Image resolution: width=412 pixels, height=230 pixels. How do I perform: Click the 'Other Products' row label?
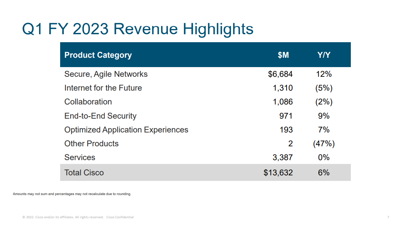[92, 144]
